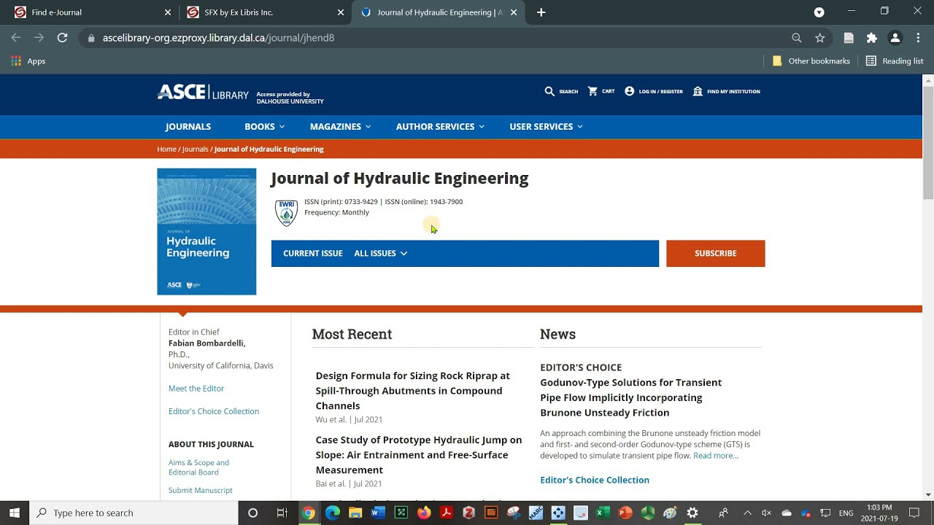Click the page-shaped extension icon beside the puzzle piece
This screenshot has width=934, height=525.
click(x=849, y=38)
